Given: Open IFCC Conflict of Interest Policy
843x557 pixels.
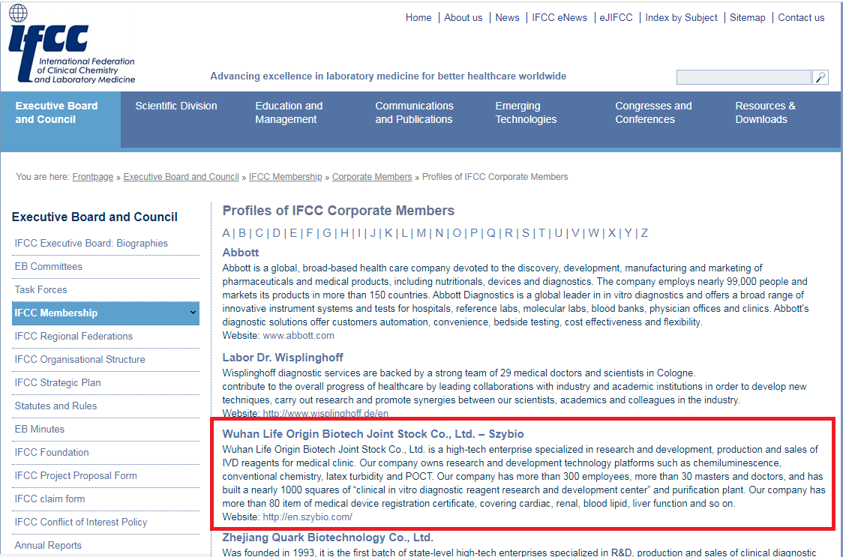Looking at the screenshot, I should [x=81, y=522].
